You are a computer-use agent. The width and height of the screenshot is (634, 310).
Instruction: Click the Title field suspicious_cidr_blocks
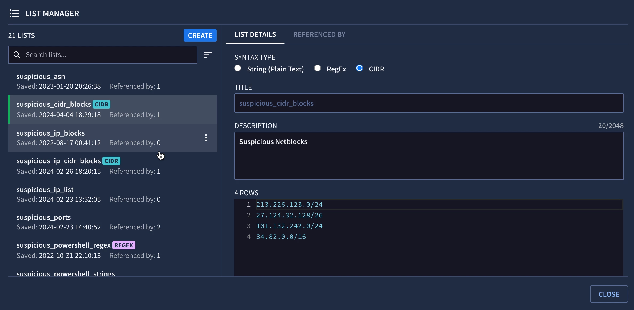429,103
